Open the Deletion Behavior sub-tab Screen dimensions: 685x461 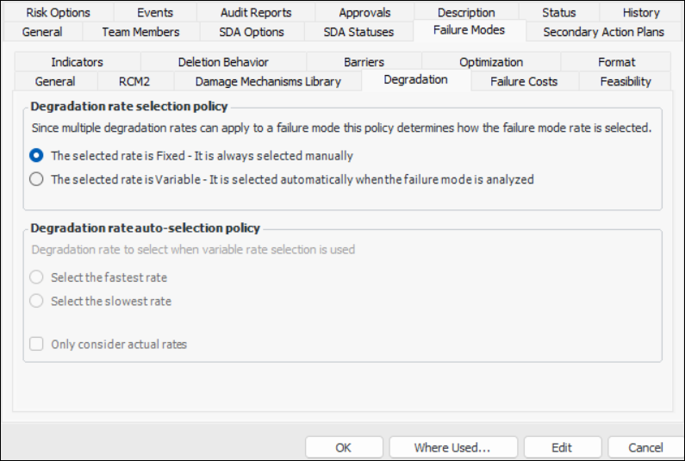coord(223,62)
